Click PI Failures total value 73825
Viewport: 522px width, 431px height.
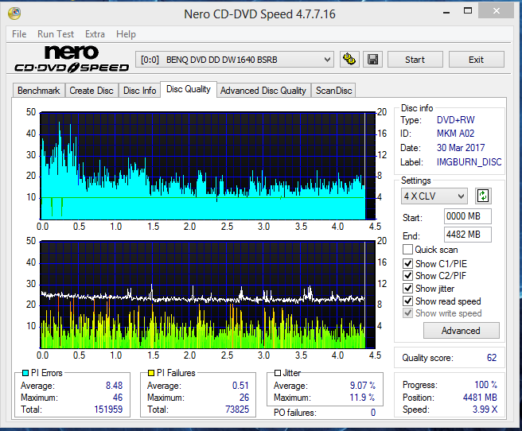[237, 409]
